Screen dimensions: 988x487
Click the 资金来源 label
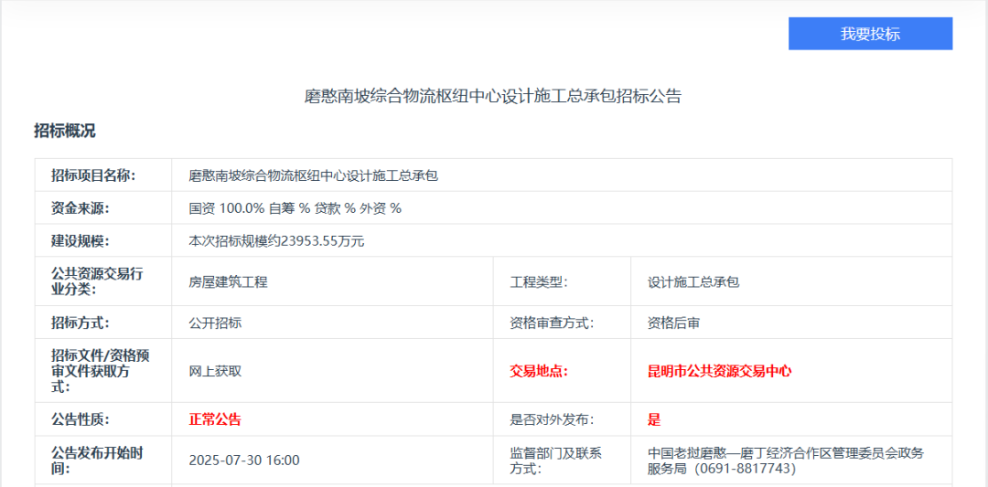(81, 208)
